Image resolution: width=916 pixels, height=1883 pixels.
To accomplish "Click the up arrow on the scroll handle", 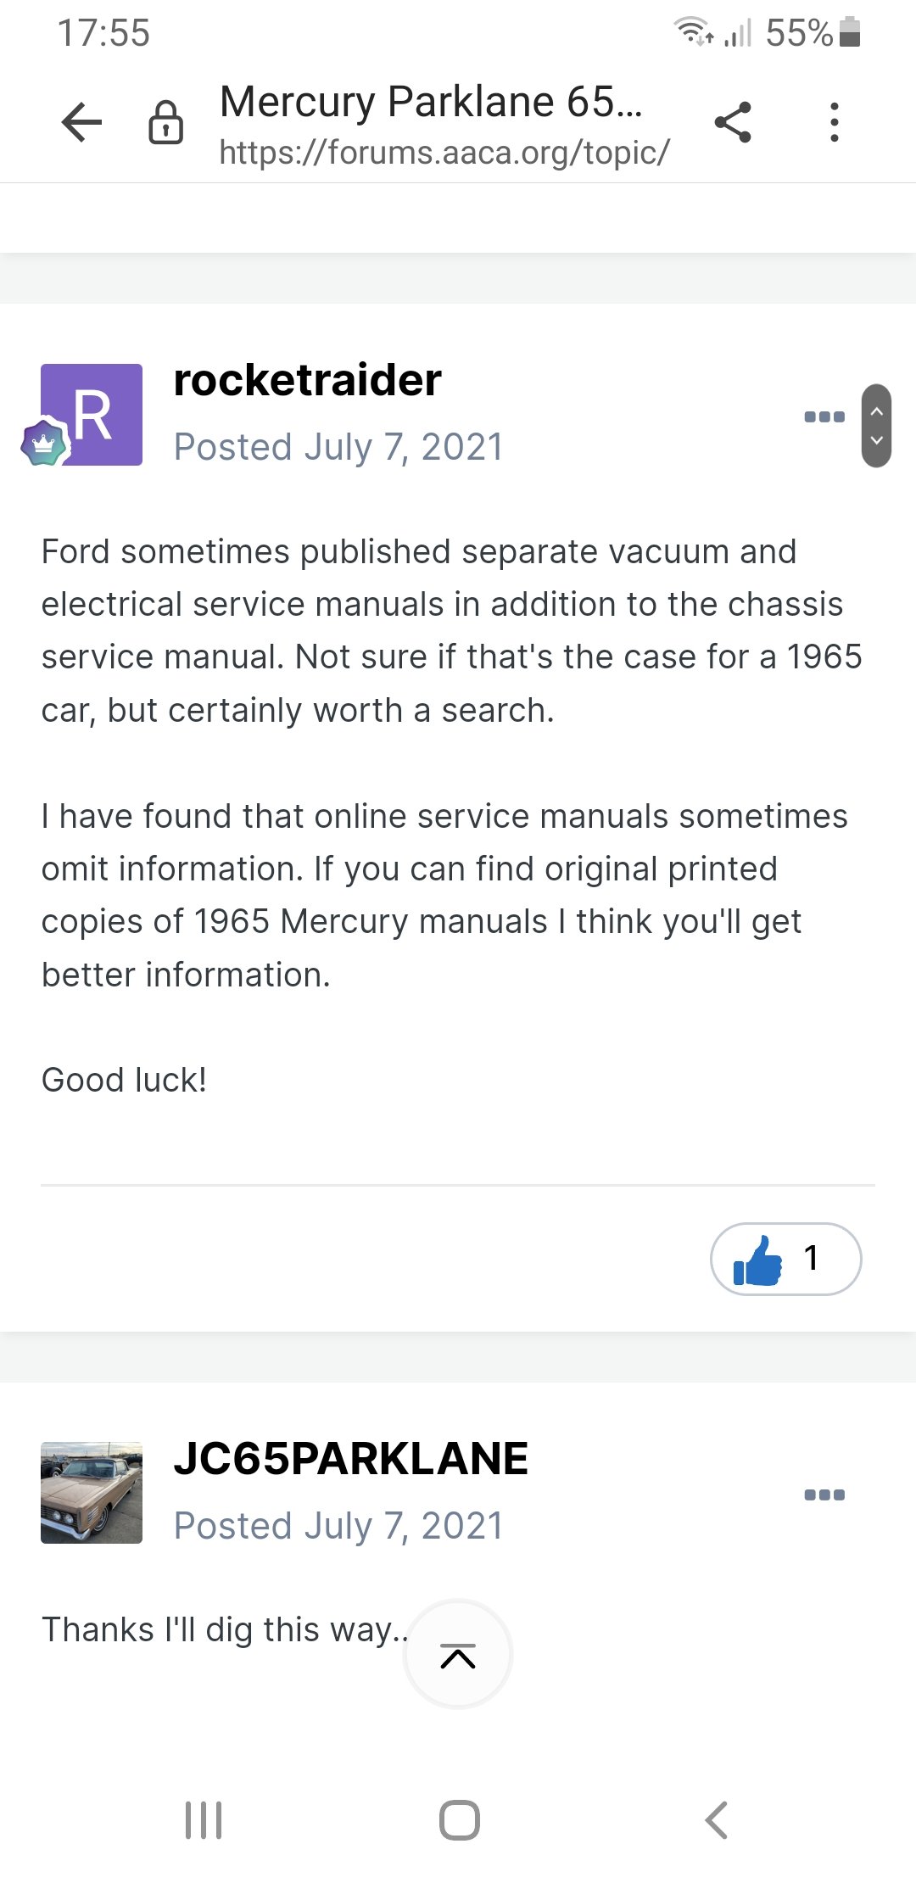I will coord(877,411).
